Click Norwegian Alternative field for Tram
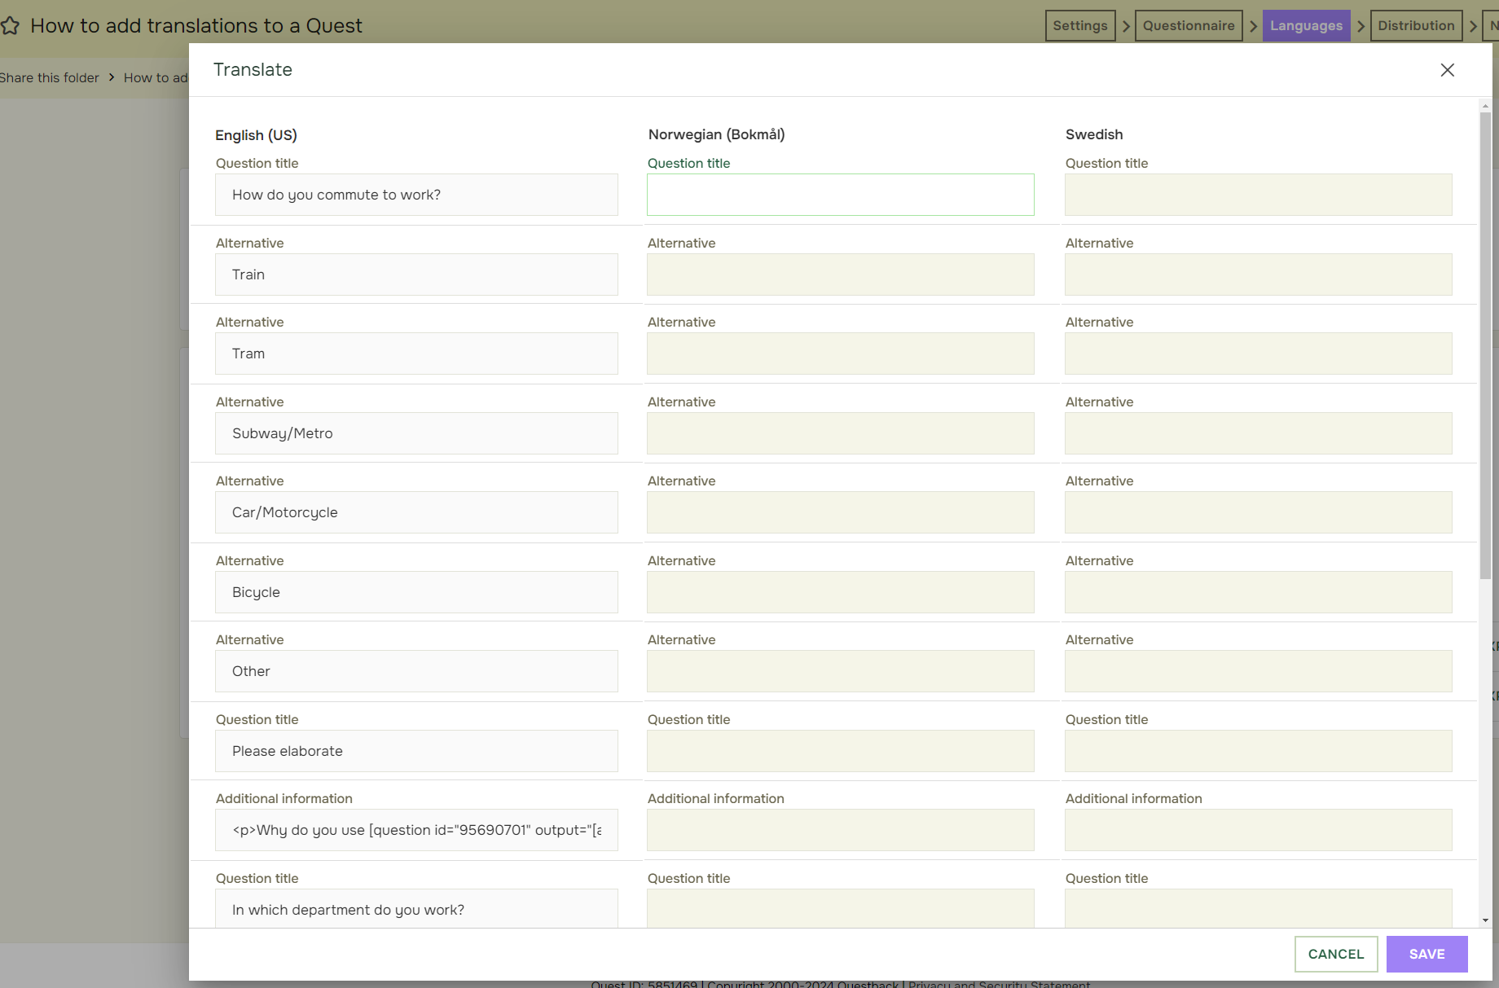The image size is (1499, 988). (x=840, y=353)
